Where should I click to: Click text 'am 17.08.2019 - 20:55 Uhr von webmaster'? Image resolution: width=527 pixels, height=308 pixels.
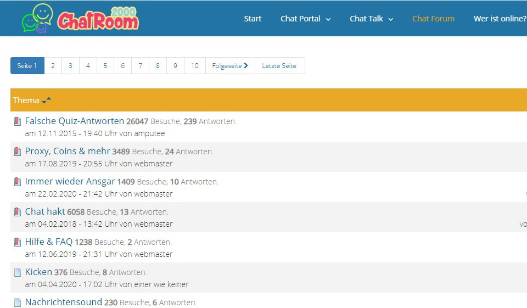(x=99, y=164)
